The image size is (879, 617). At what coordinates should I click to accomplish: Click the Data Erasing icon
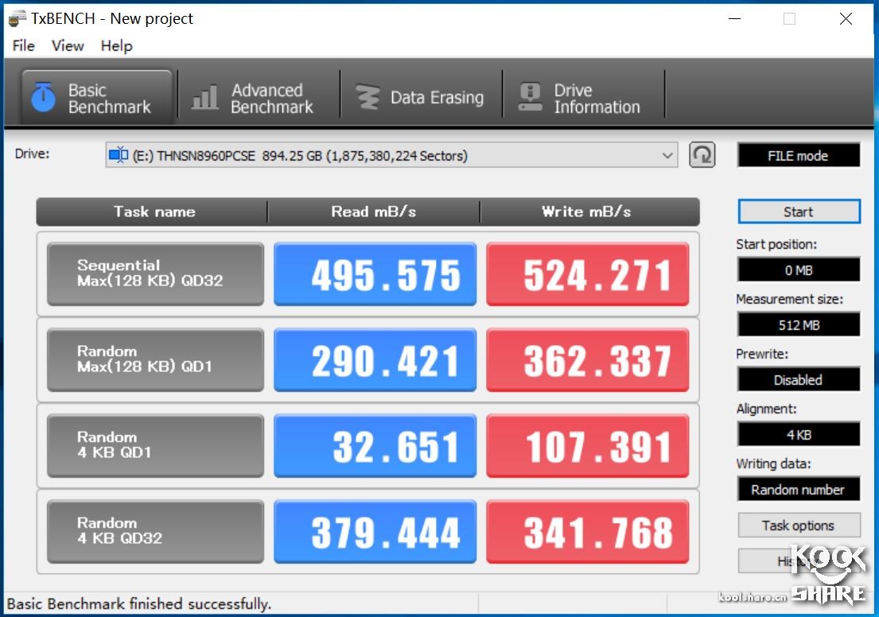(368, 98)
